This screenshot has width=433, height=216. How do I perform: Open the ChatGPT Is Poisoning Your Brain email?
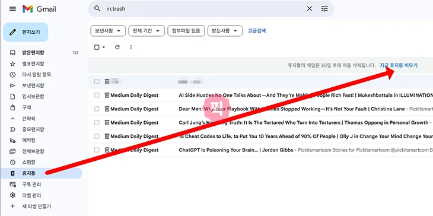click(260, 150)
